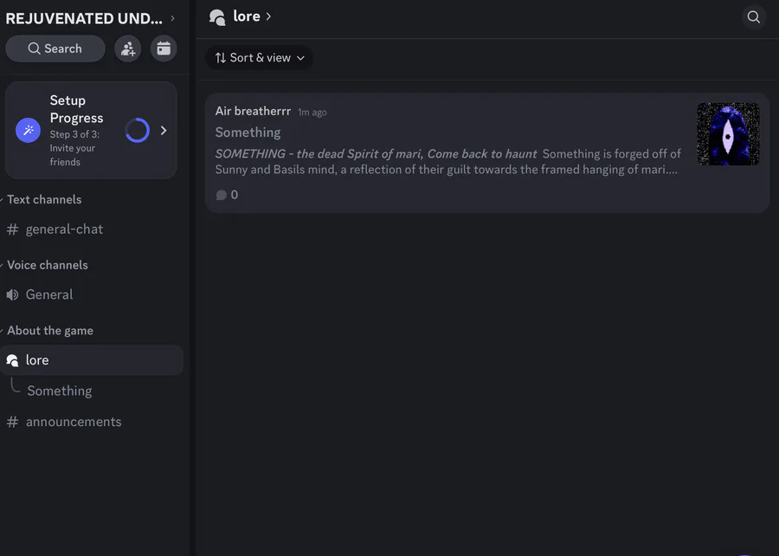Click the setup progress wand icon
This screenshot has height=556, width=779.
tap(29, 131)
